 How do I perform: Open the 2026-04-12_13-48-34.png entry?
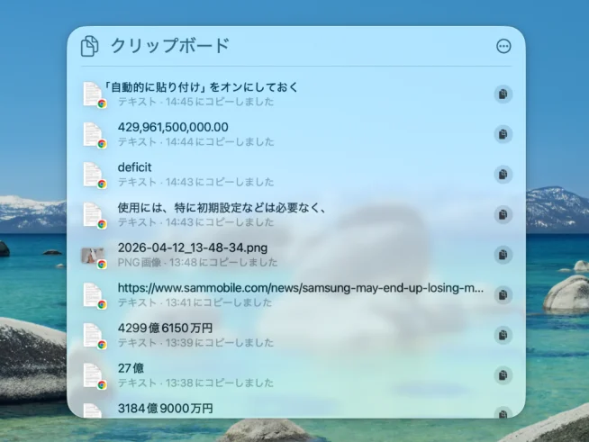pos(192,248)
